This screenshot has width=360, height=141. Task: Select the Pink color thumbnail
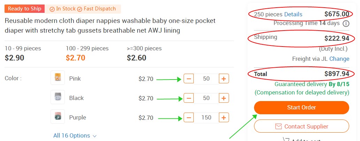[x=58, y=78]
